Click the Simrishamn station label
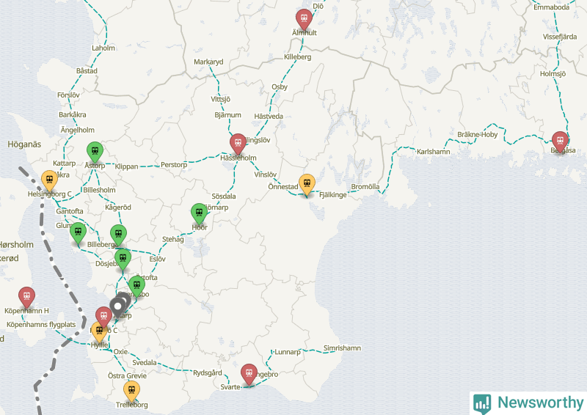587x415 pixels. point(342,348)
